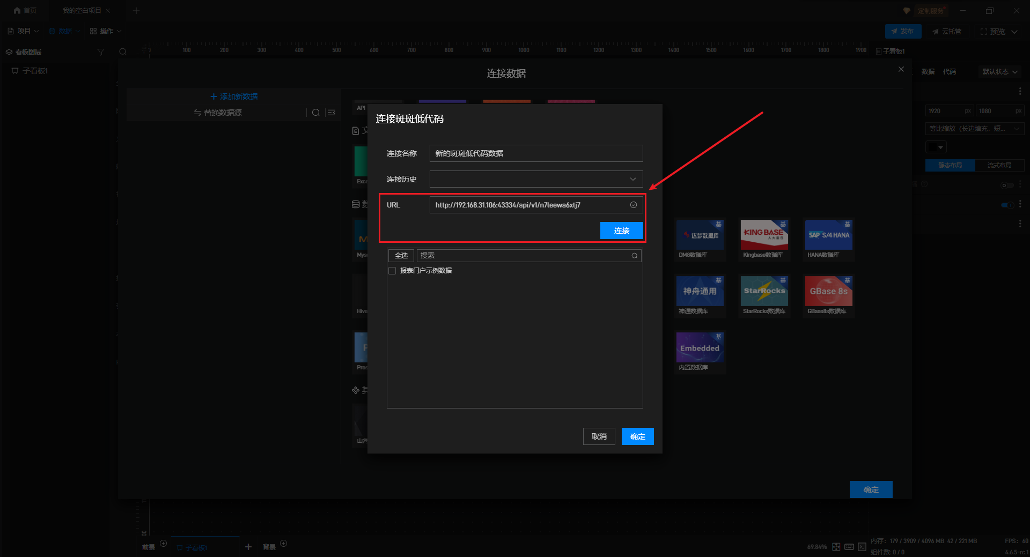
Task: Click the search icon in dataset search box
Action: [x=634, y=256]
